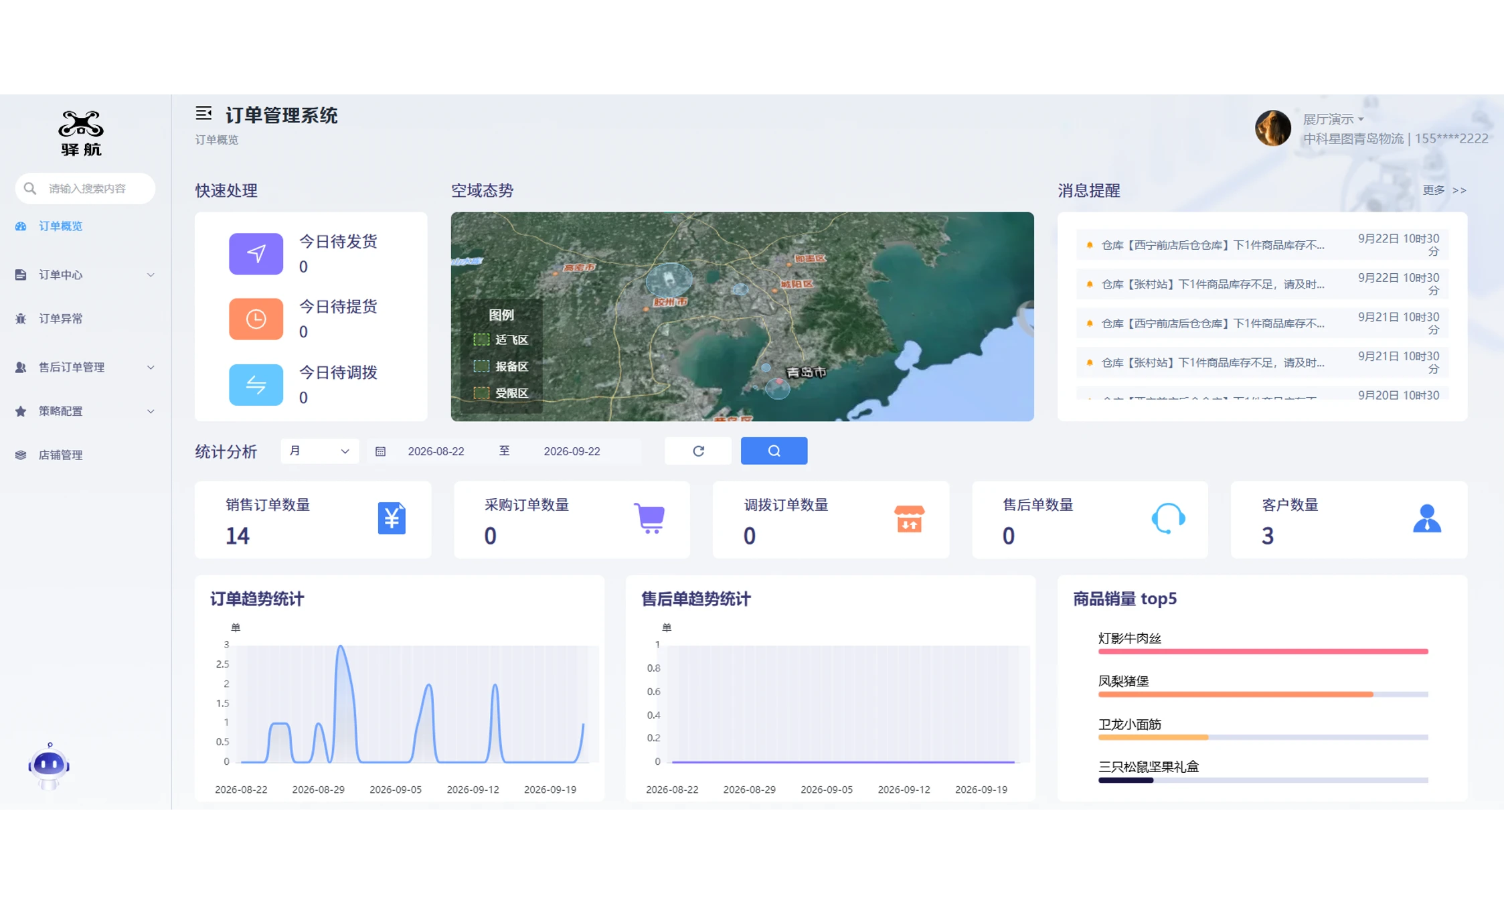Image resolution: width=1506 pixels, height=904 pixels.
Task: Click the shopping cart icon on 采购订单数量
Action: click(650, 519)
